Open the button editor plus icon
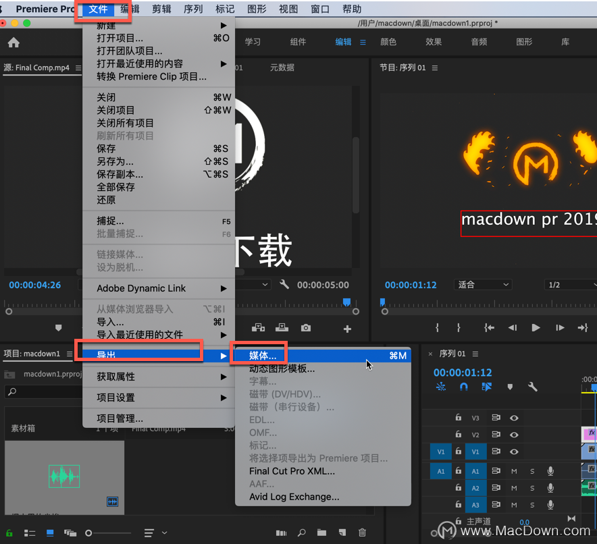Image resolution: width=597 pixels, height=544 pixels. 347,329
